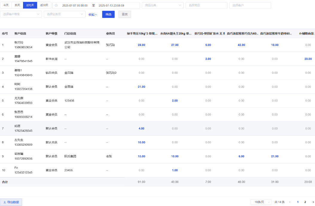
Task: Click the 导出数据 link
Action: click(13, 202)
